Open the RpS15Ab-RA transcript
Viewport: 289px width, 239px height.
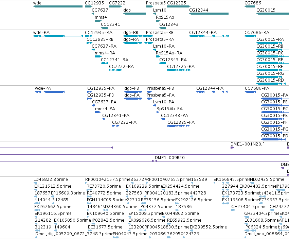[x=158, y=56]
